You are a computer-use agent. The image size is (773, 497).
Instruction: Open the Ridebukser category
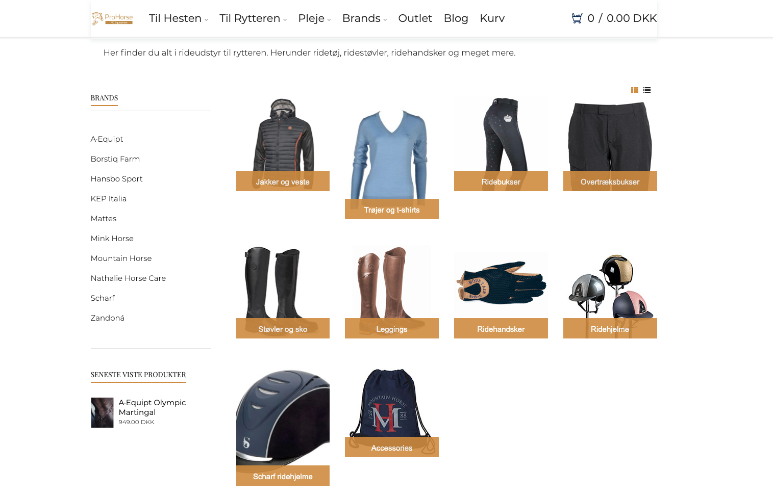point(501,181)
